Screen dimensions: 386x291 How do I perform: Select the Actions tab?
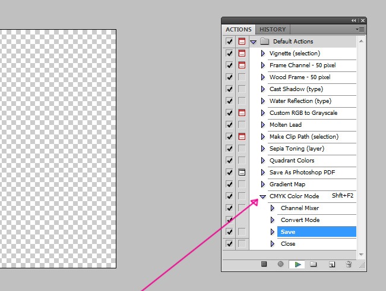tap(239, 29)
